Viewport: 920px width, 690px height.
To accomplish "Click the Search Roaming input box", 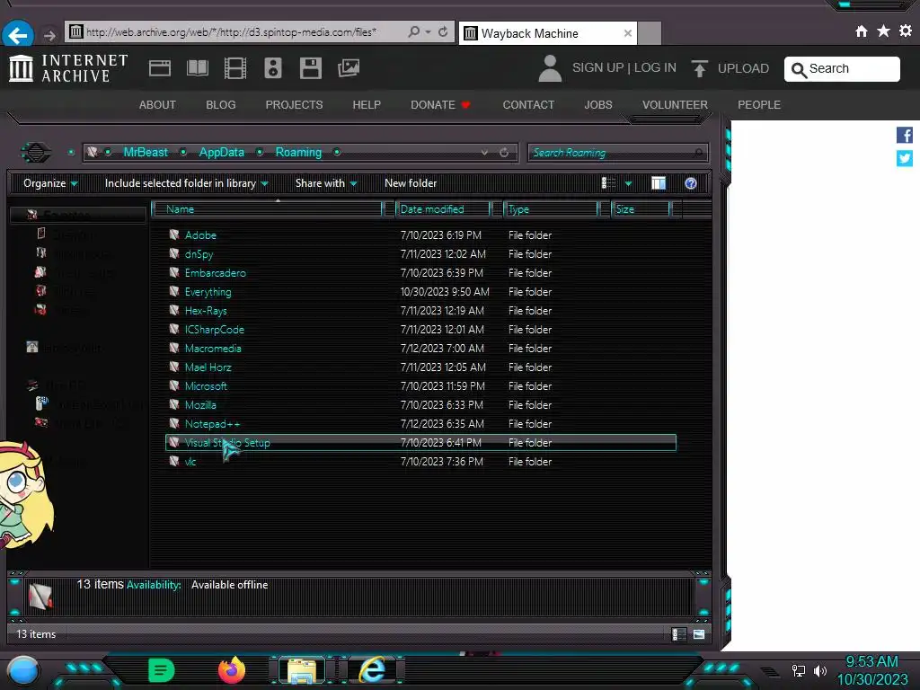I will click(618, 153).
